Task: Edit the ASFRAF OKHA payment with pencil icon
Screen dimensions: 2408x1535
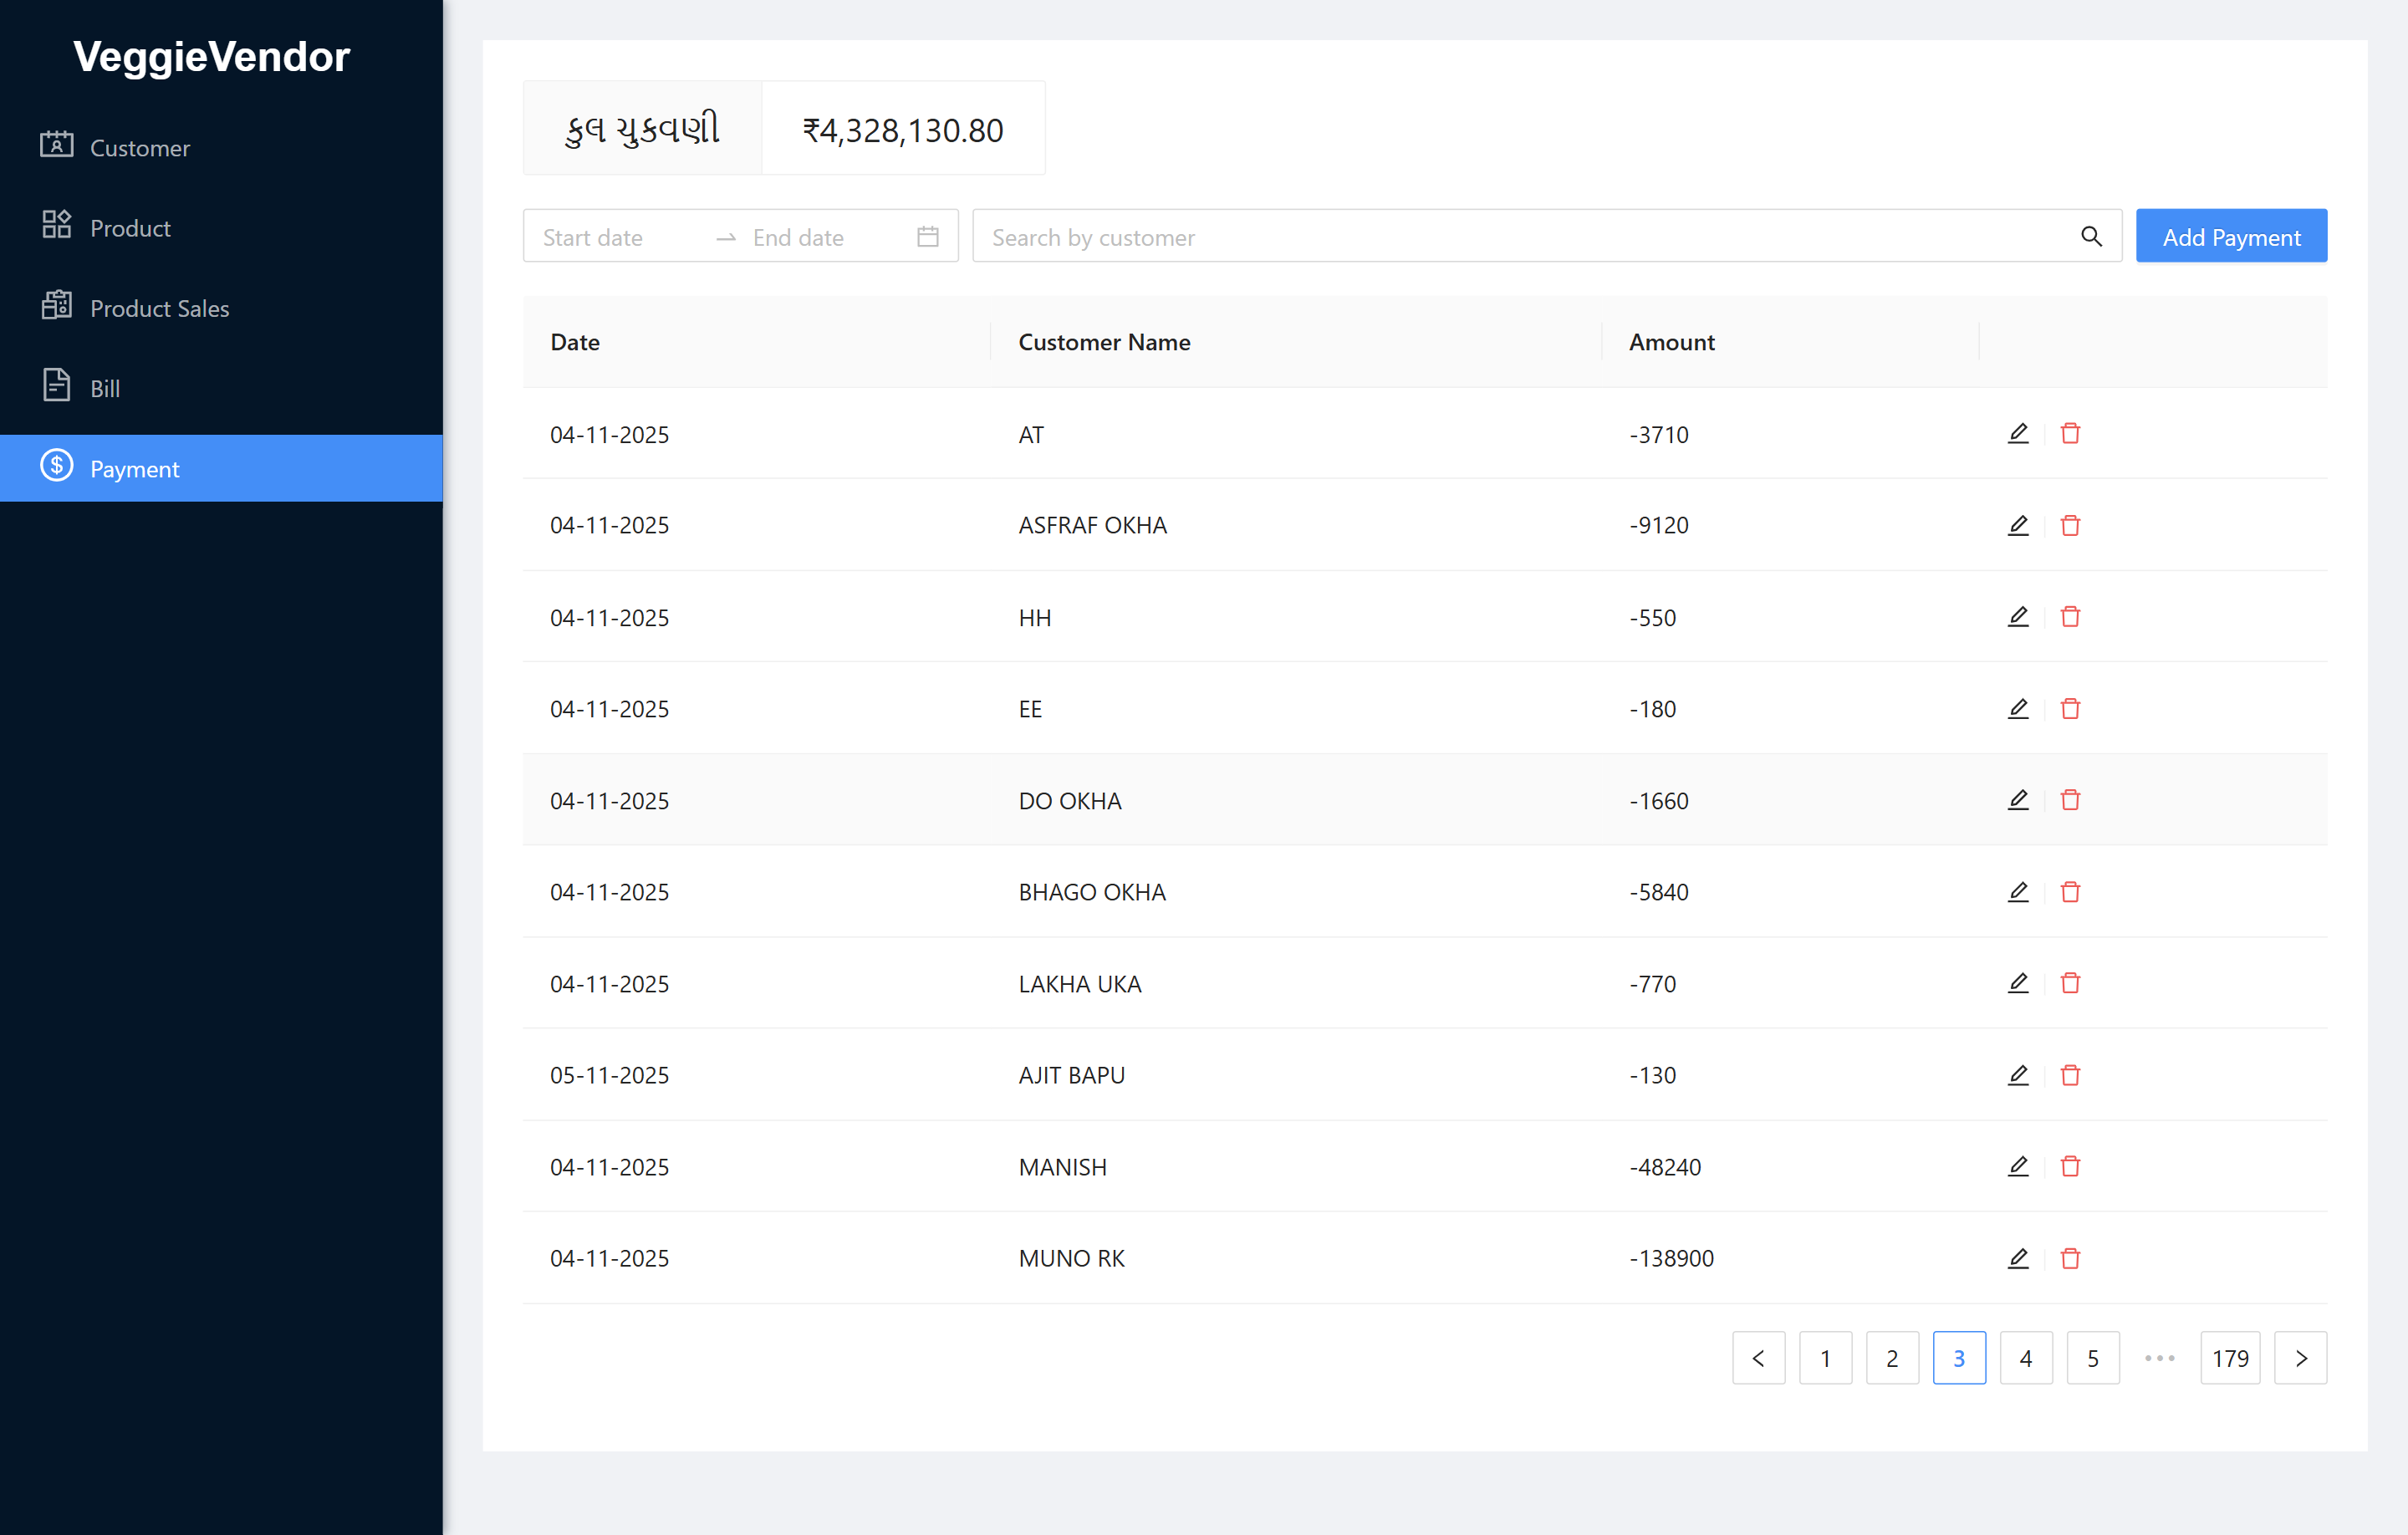Action: click(x=2018, y=525)
